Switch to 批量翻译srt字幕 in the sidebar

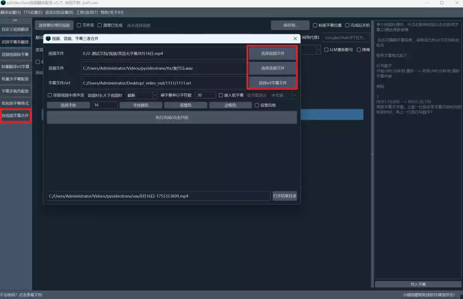click(15, 66)
